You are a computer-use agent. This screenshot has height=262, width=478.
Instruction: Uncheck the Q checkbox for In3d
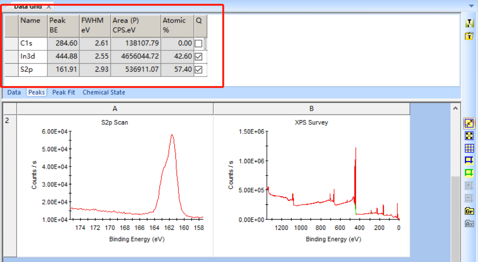click(198, 57)
